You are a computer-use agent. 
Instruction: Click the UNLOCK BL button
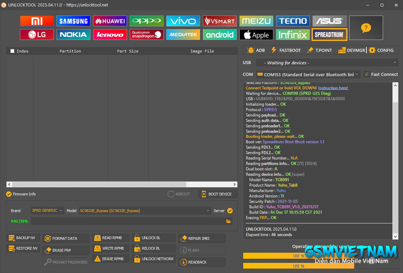tap(154, 238)
